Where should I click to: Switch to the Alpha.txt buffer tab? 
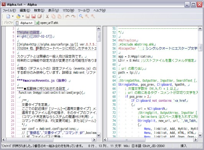(24, 23)
